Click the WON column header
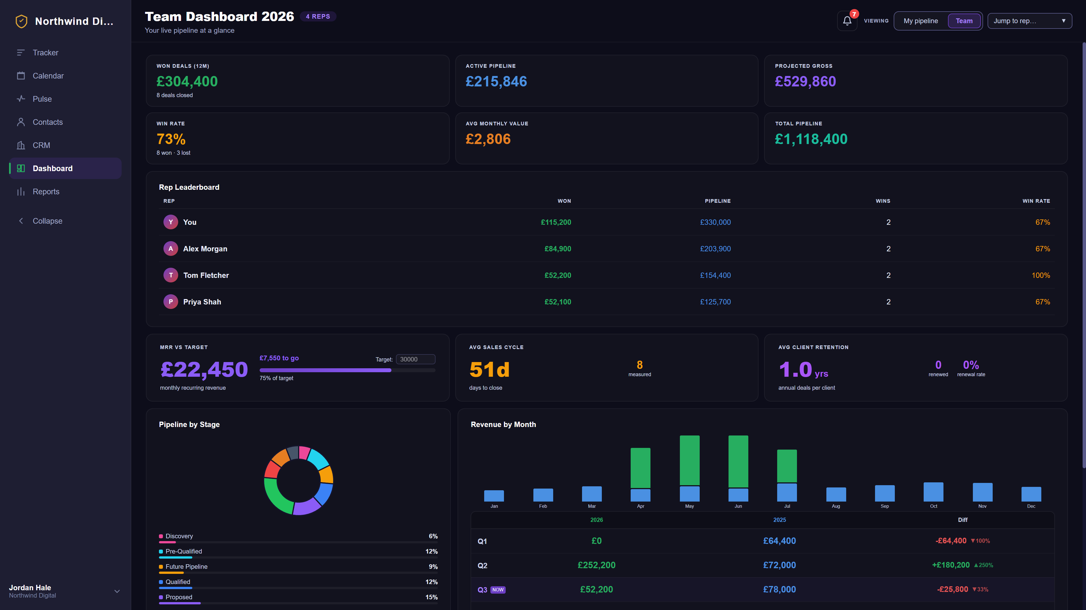Screen dimensions: 1086x610 point(564,201)
